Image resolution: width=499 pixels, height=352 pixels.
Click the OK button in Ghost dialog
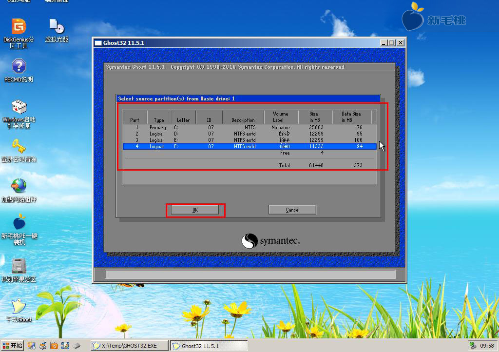point(195,210)
